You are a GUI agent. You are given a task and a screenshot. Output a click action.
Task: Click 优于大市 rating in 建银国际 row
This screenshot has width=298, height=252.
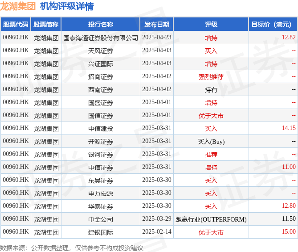pyautogui.click(x=211, y=232)
